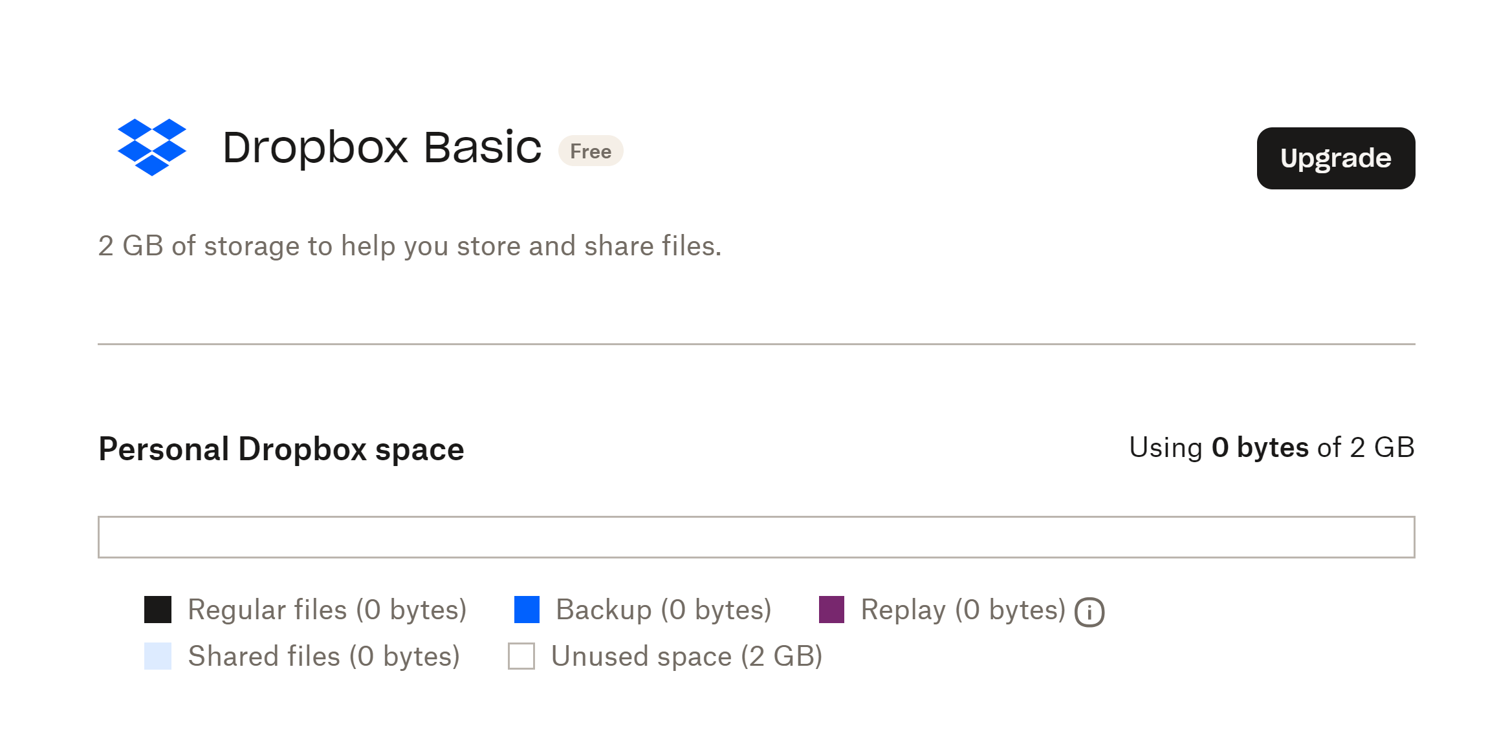Click the empty storage usage bar
1499x733 pixels.
click(756, 536)
